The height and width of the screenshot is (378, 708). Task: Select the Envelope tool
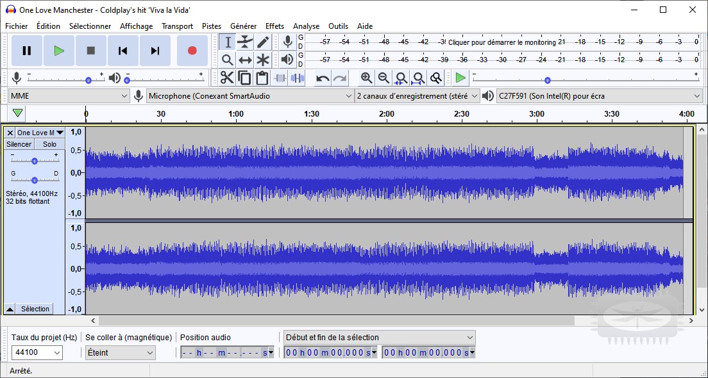(245, 42)
